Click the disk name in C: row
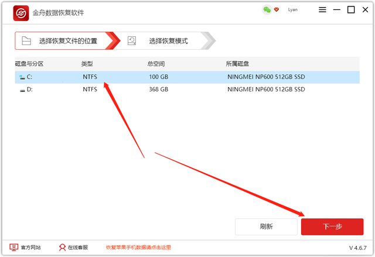 tap(266, 77)
